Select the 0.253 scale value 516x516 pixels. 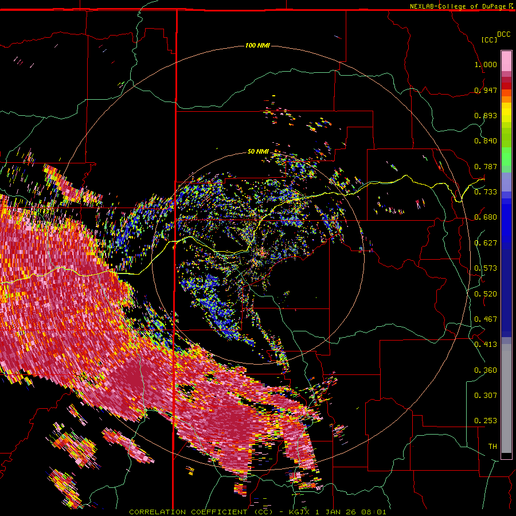pos(486,421)
